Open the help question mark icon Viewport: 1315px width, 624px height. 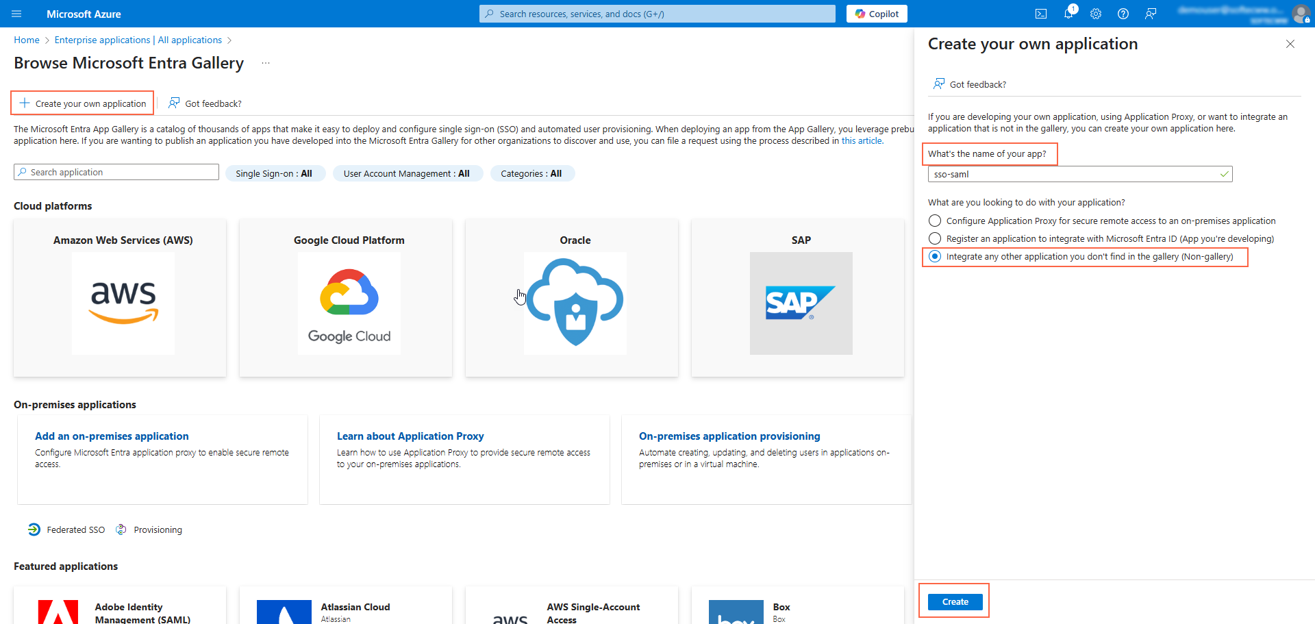(x=1123, y=14)
